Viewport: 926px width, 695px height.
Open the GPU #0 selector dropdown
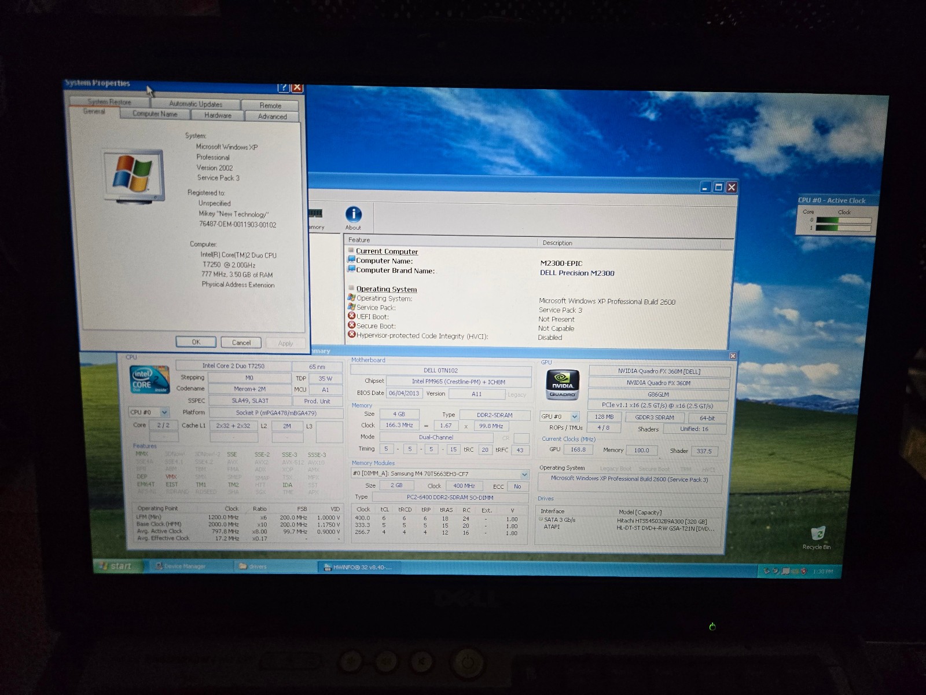tap(560, 416)
